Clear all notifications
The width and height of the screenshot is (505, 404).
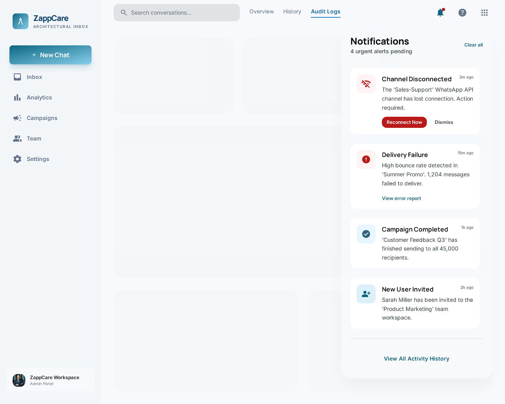pyautogui.click(x=473, y=45)
